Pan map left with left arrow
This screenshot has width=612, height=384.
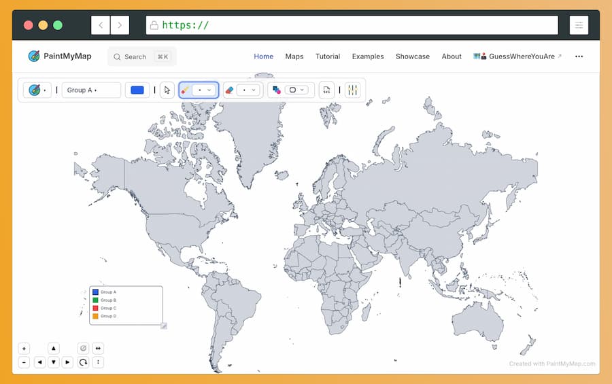pyautogui.click(x=40, y=362)
